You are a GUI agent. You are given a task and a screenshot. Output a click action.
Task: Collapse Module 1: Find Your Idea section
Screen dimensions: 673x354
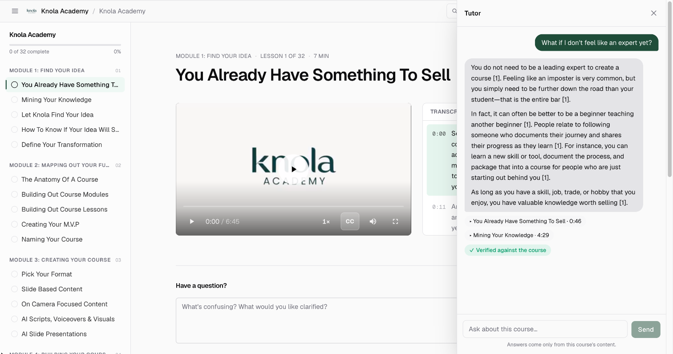pyautogui.click(x=65, y=70)
